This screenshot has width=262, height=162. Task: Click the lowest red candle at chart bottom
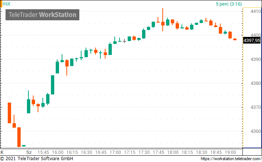tap(19, 137)
